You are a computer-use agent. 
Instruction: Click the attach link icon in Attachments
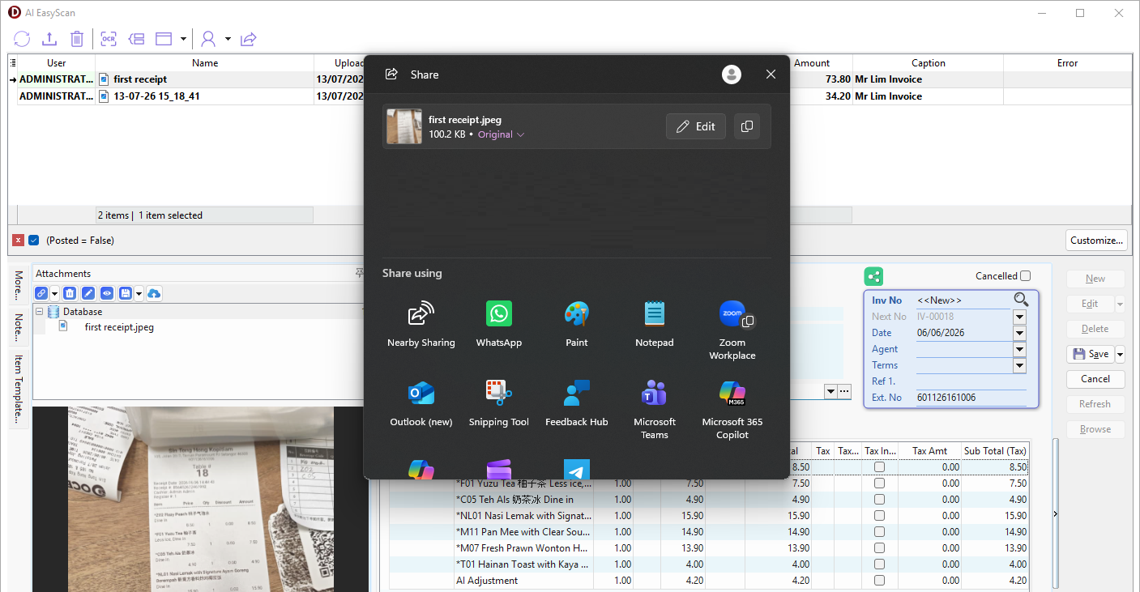click(x=41, y=293)
